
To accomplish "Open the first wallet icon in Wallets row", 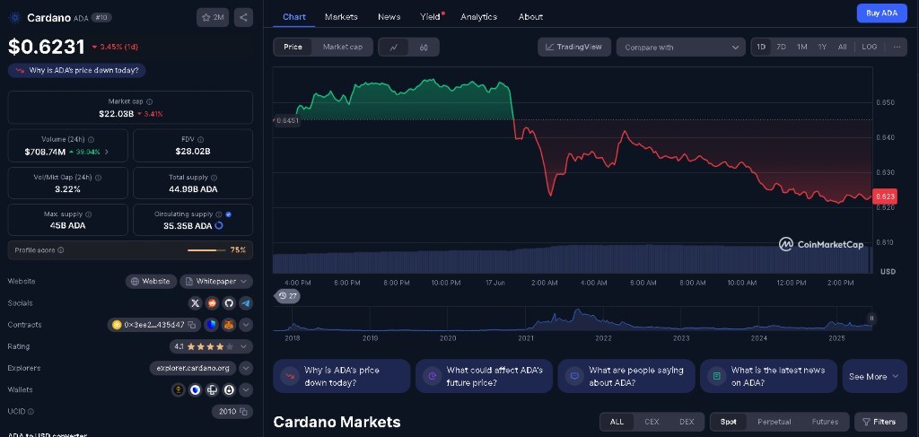I will coord(179,389).
